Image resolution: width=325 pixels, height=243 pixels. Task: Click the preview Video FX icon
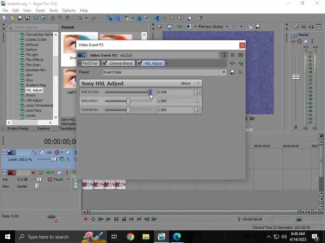click(180, 27)
